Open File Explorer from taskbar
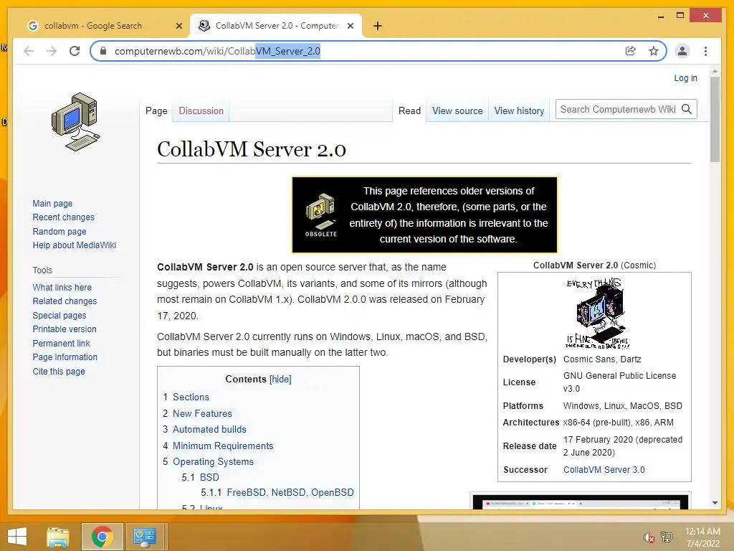The width and height of the screenshot is (734, 551). coord(58,537)
